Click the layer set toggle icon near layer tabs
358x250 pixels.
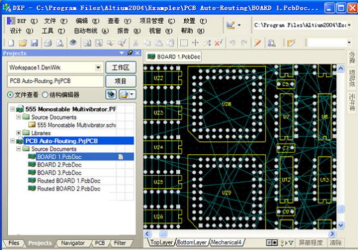tap(272, 242)
